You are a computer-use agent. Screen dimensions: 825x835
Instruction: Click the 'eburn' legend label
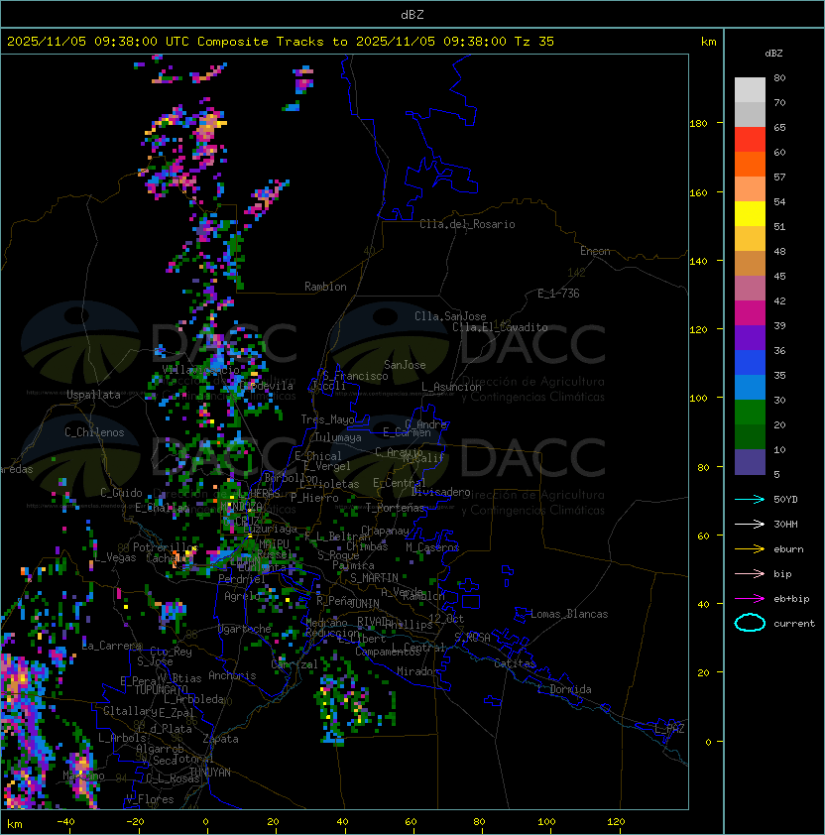click(788, 549)
